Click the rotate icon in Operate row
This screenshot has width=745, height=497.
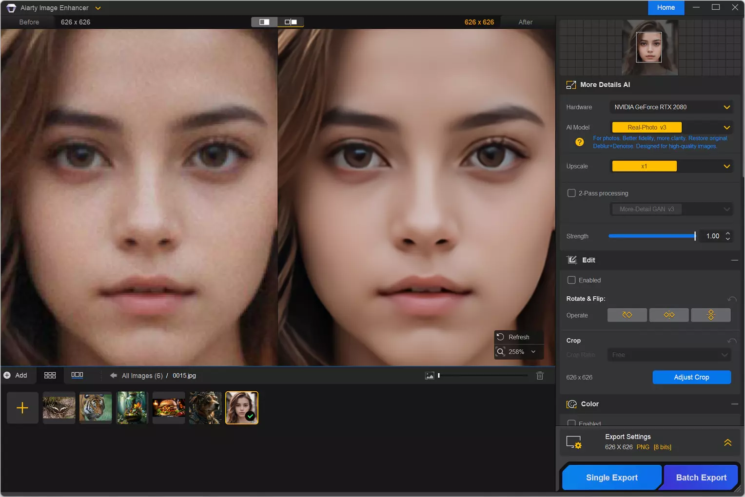click(627, 315)
